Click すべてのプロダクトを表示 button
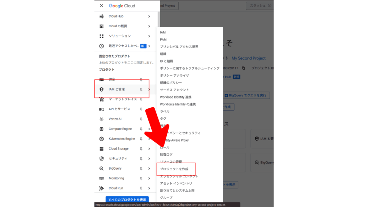The height and width of the screenshot is (207, 368). pyautogui.click(x=127, y=199)
